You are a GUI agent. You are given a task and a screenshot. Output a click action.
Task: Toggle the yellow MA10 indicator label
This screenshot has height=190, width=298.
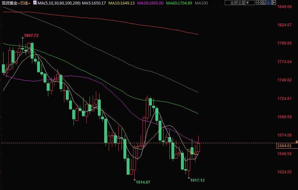pos(122,3)
